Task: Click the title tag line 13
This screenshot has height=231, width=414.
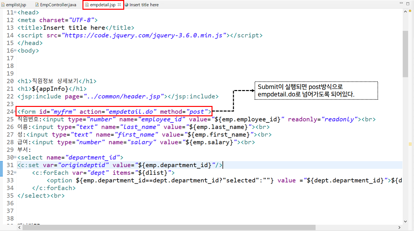Action: [76, 28]
